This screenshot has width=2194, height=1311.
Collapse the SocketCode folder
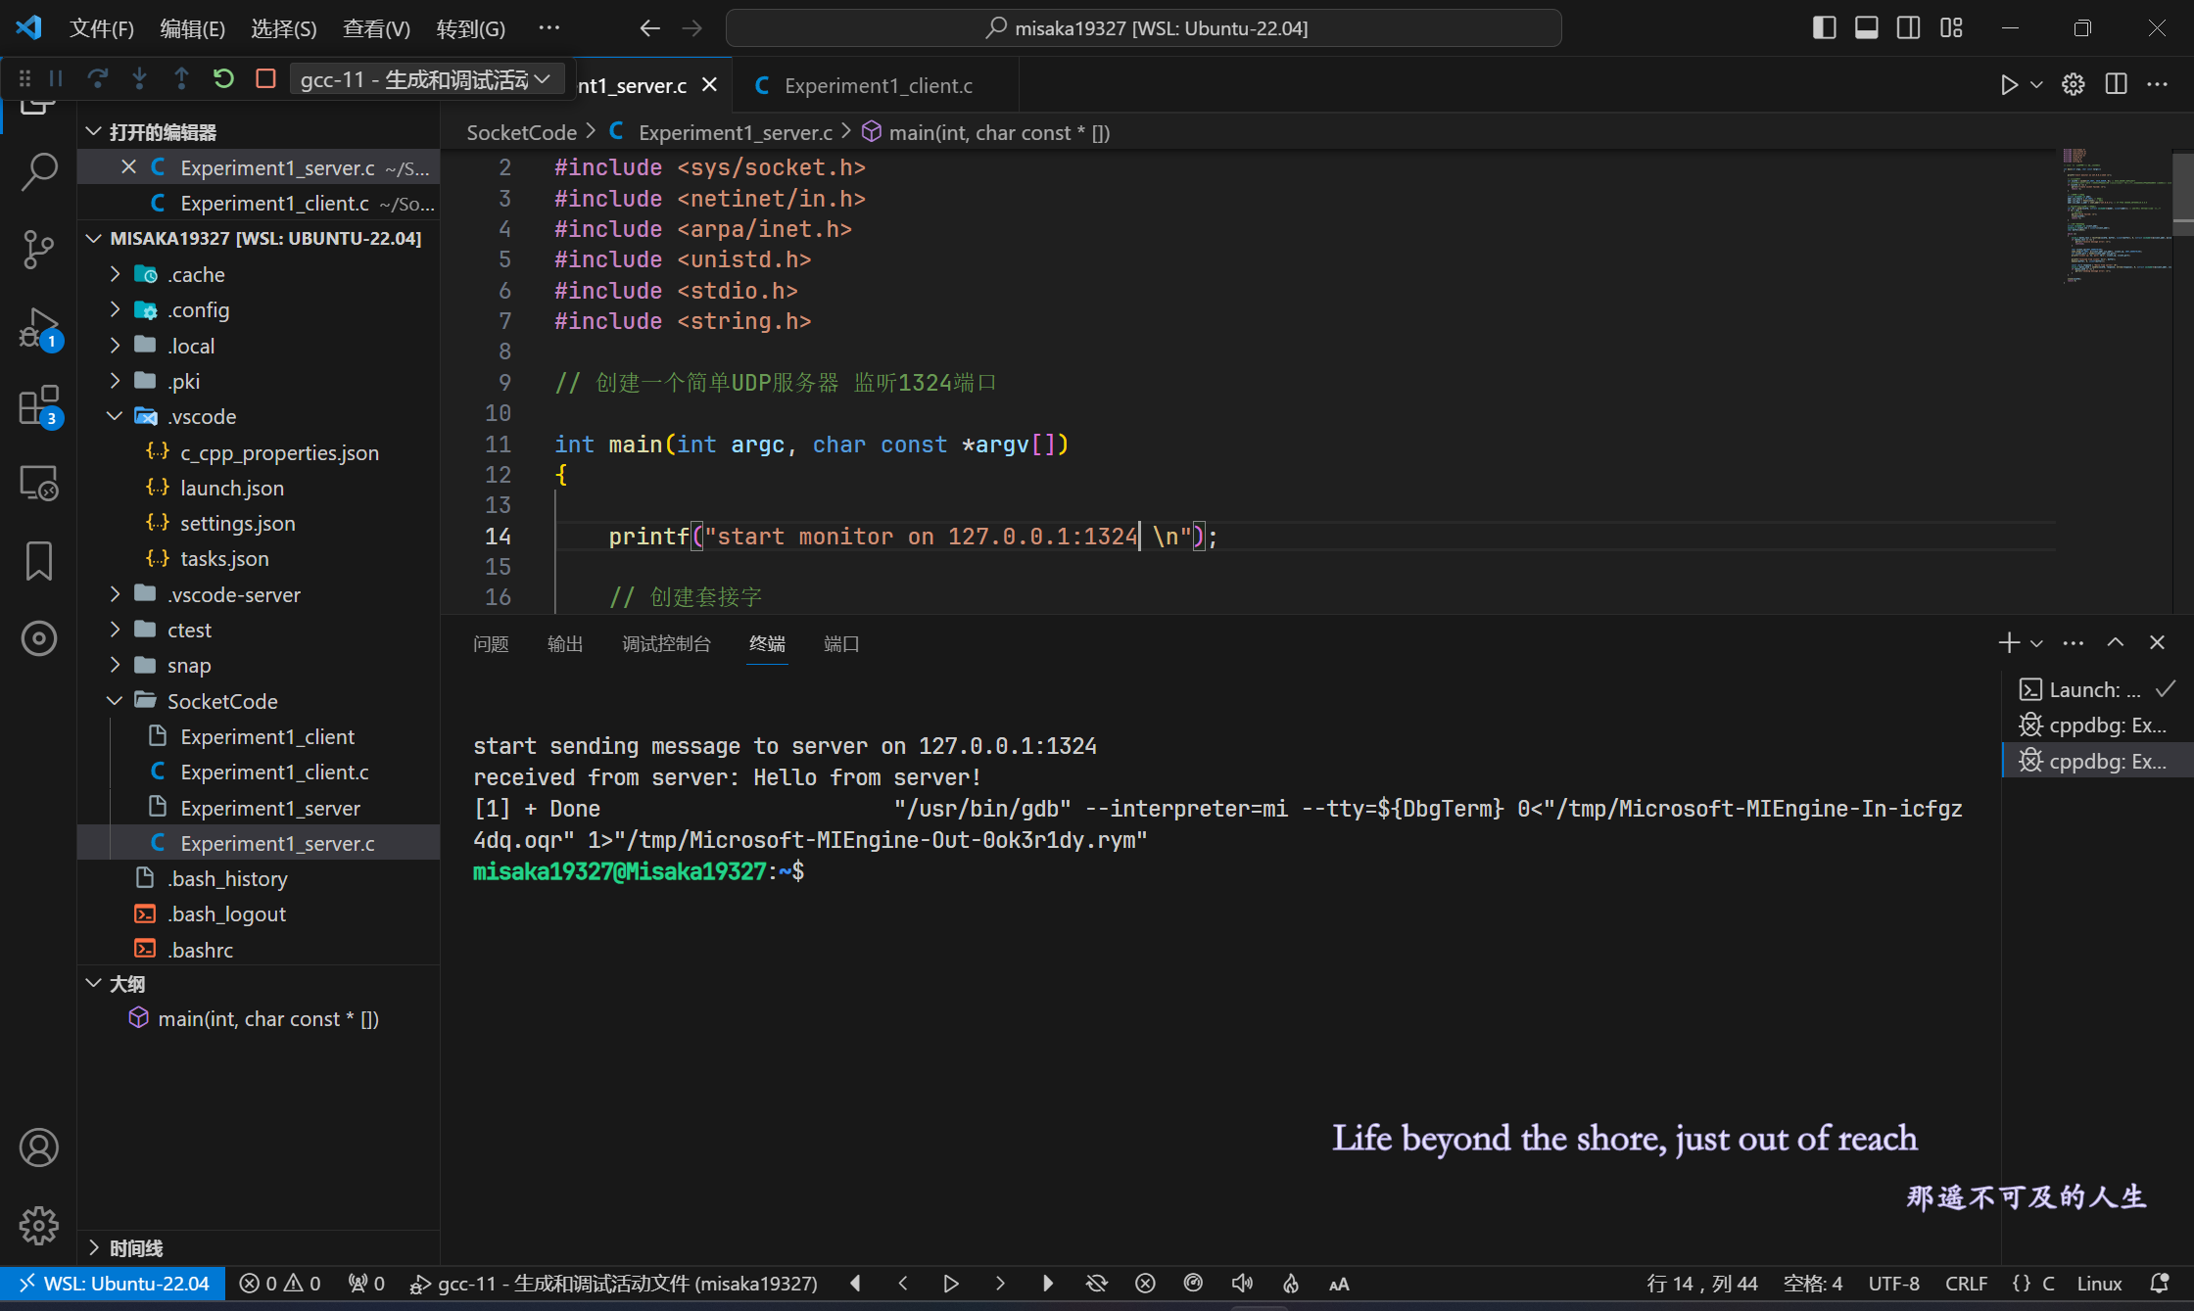115,701
